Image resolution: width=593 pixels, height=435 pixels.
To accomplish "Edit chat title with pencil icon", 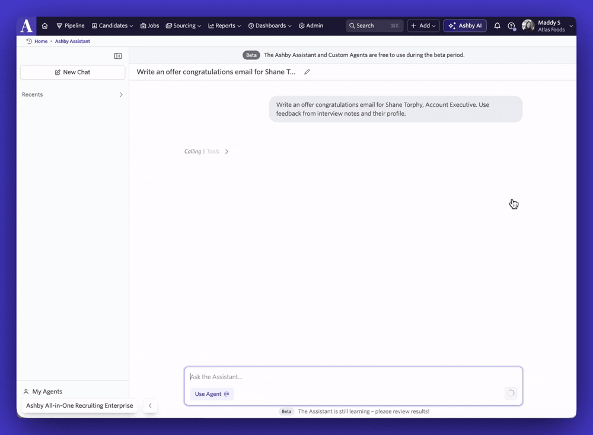I will [x=307, y=72].
